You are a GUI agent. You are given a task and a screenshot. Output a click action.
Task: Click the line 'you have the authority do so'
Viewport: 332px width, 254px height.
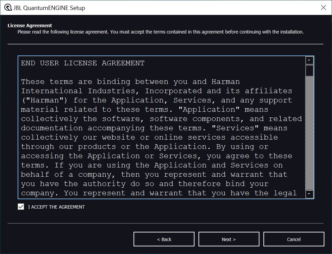tap(144, 184)
